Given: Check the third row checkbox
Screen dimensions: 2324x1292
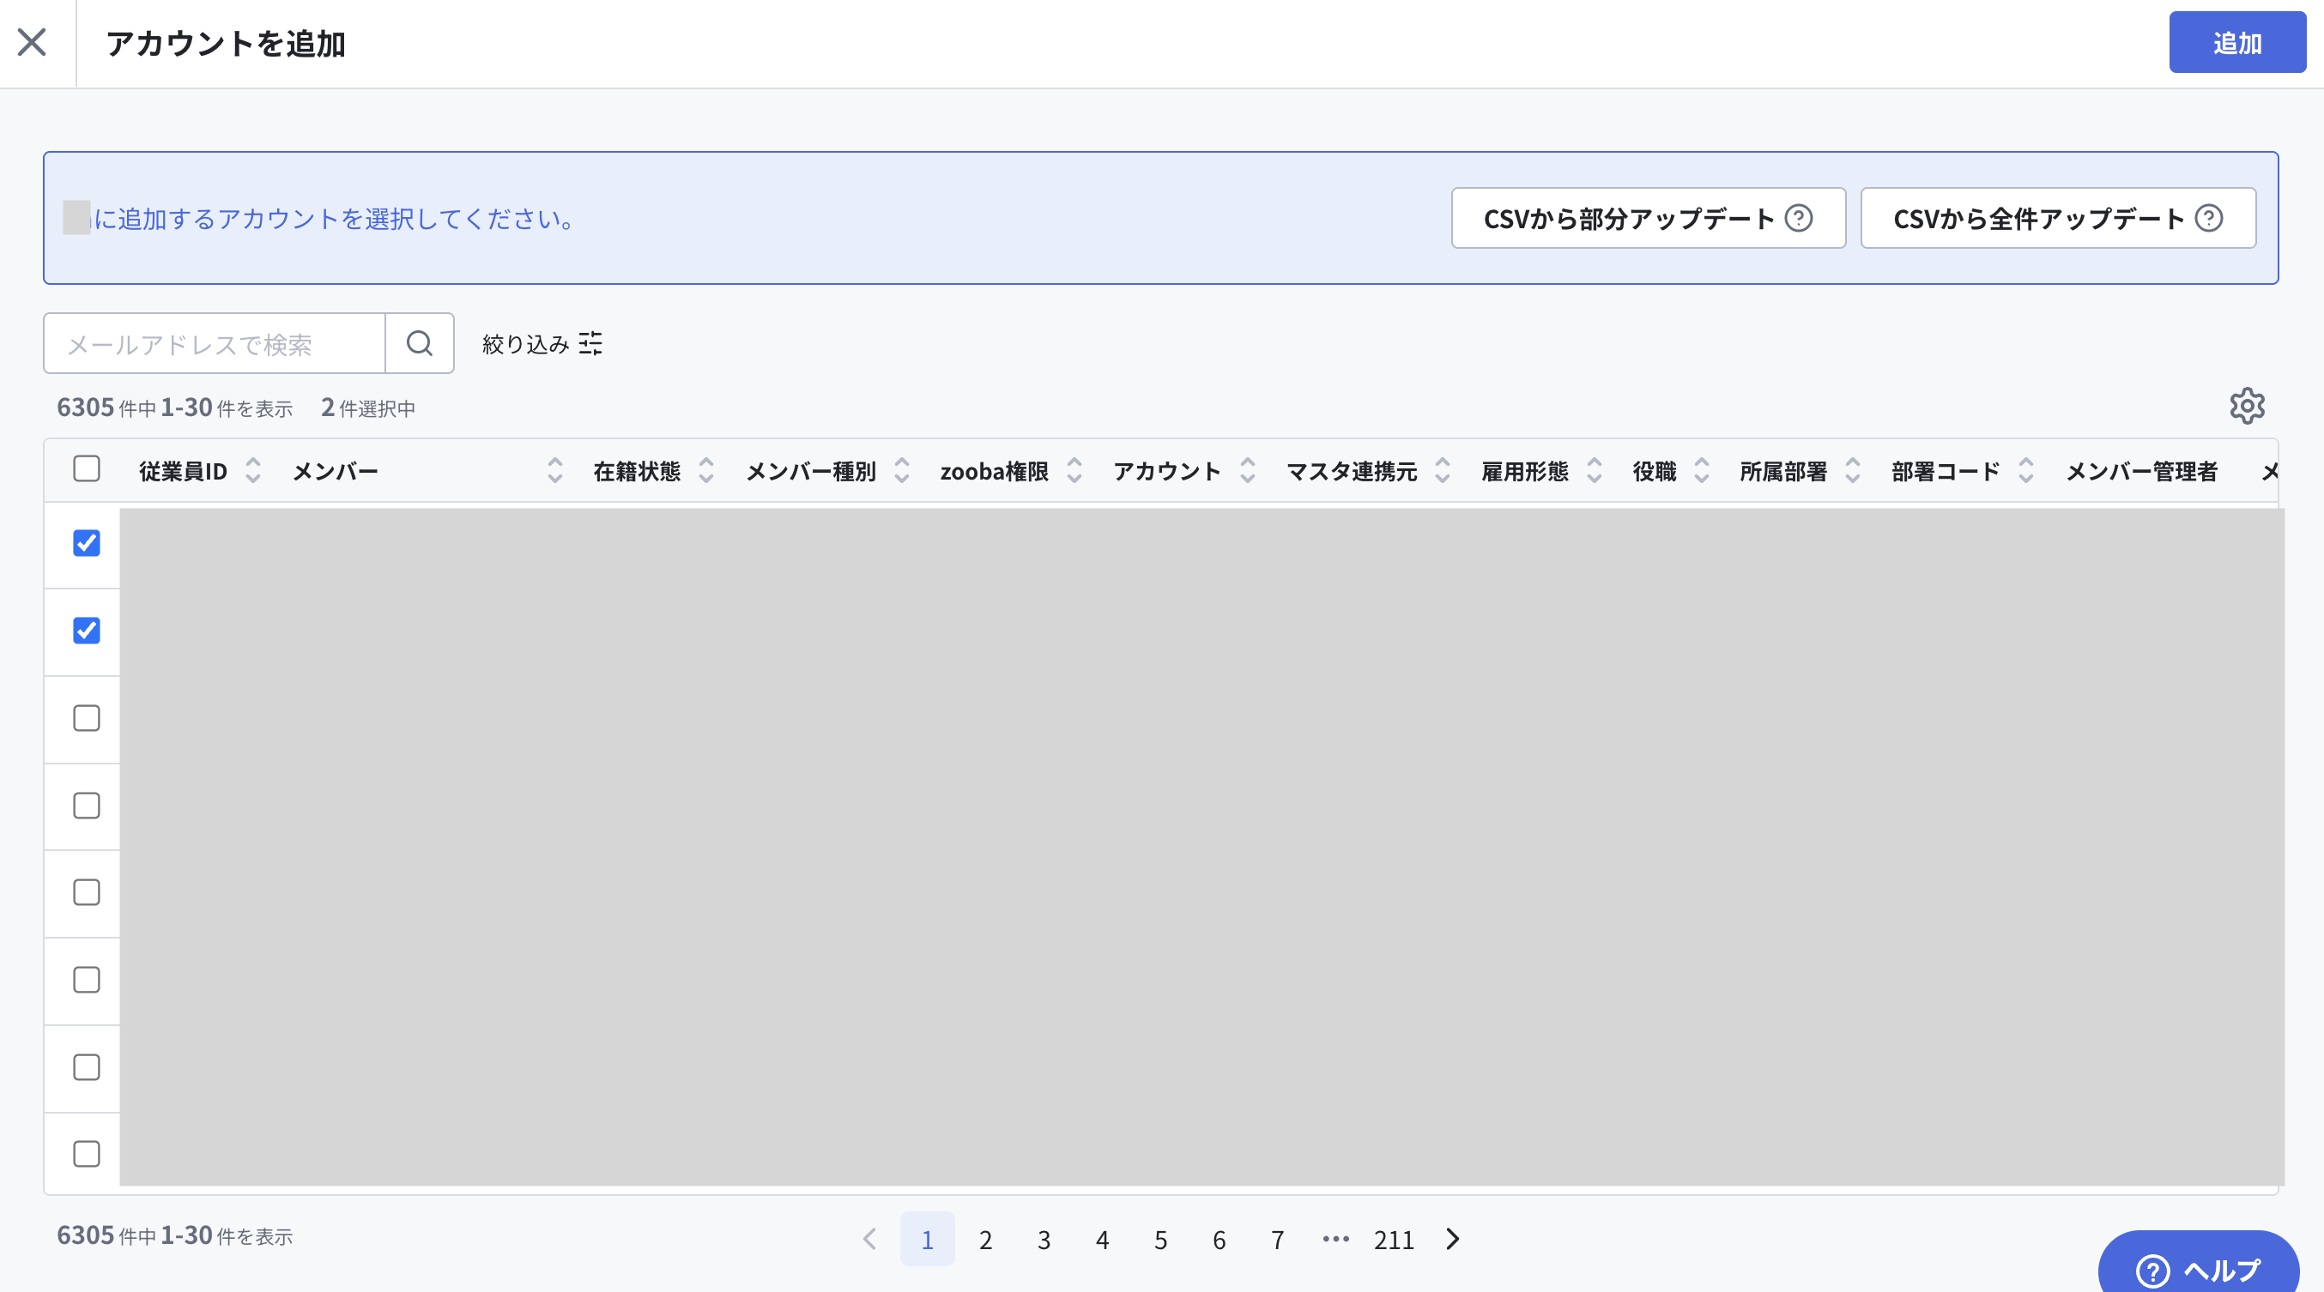Looking at the screenshot, I should point(87,719).
